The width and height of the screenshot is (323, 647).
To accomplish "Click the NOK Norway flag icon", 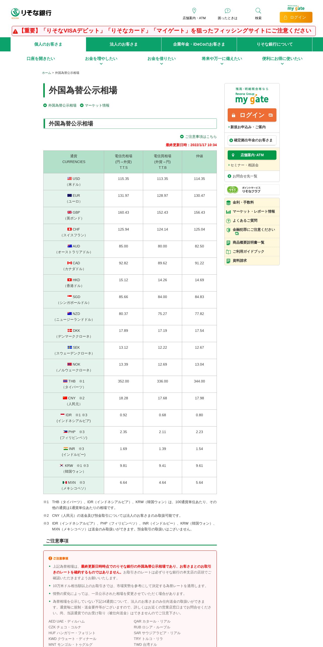I will pyautogui.click(x=69, y=364).
